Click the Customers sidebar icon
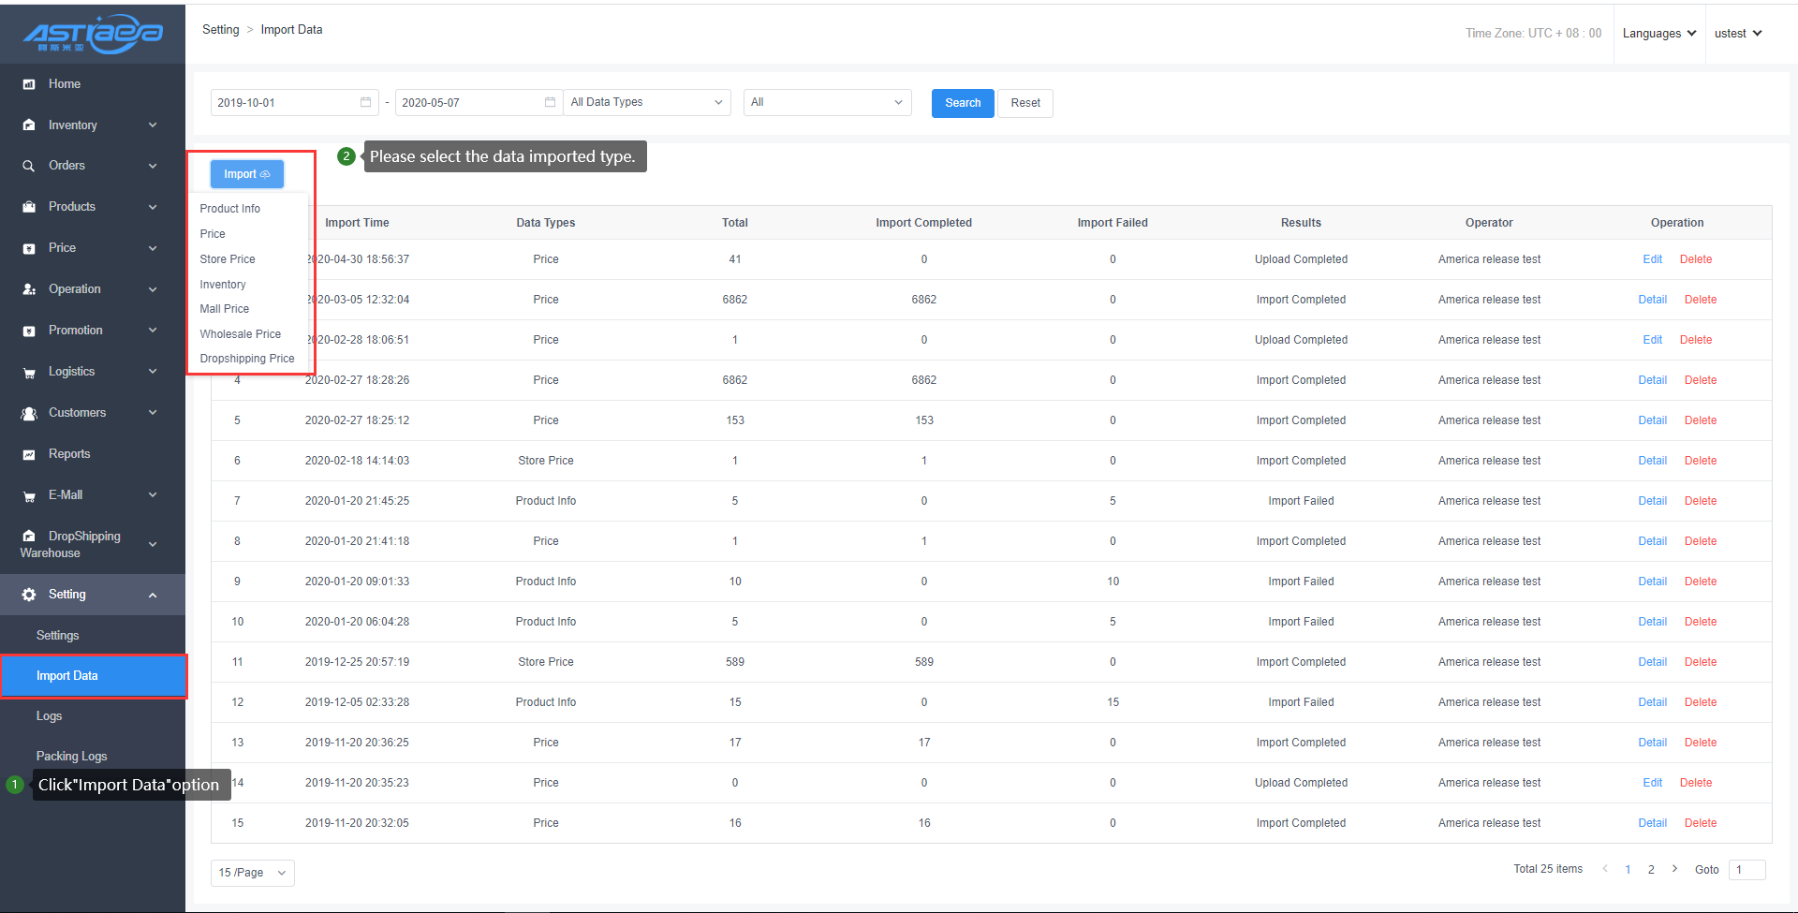The height and width of the screenshot is (913, 1798). point(29,413)
